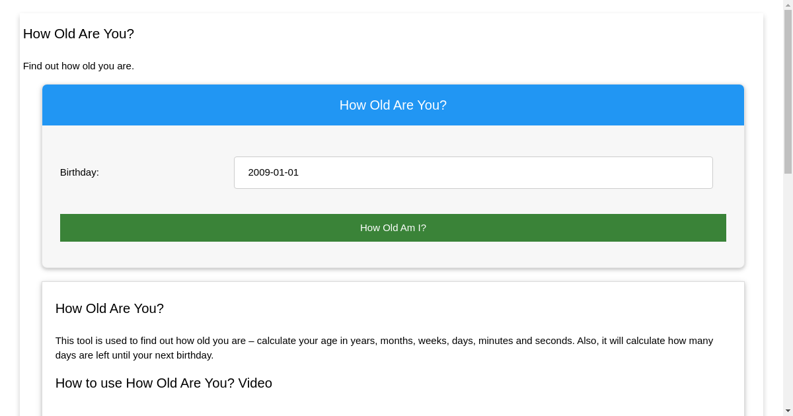Click the Birthday: label
Viewport: 793px width, 416px height.
[79, 172]
